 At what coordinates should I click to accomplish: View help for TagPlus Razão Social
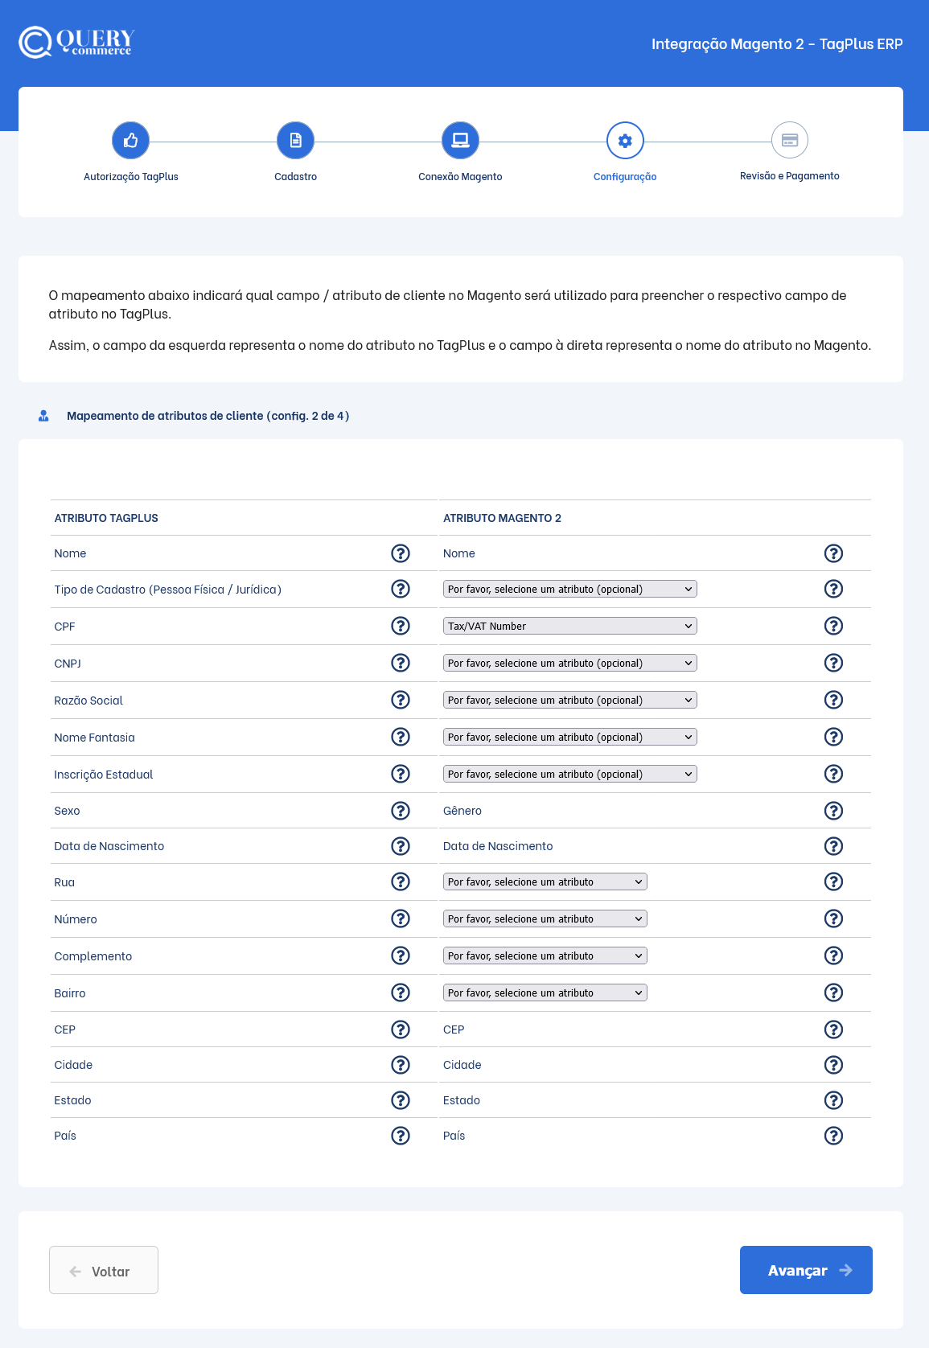tap(401, 700)
